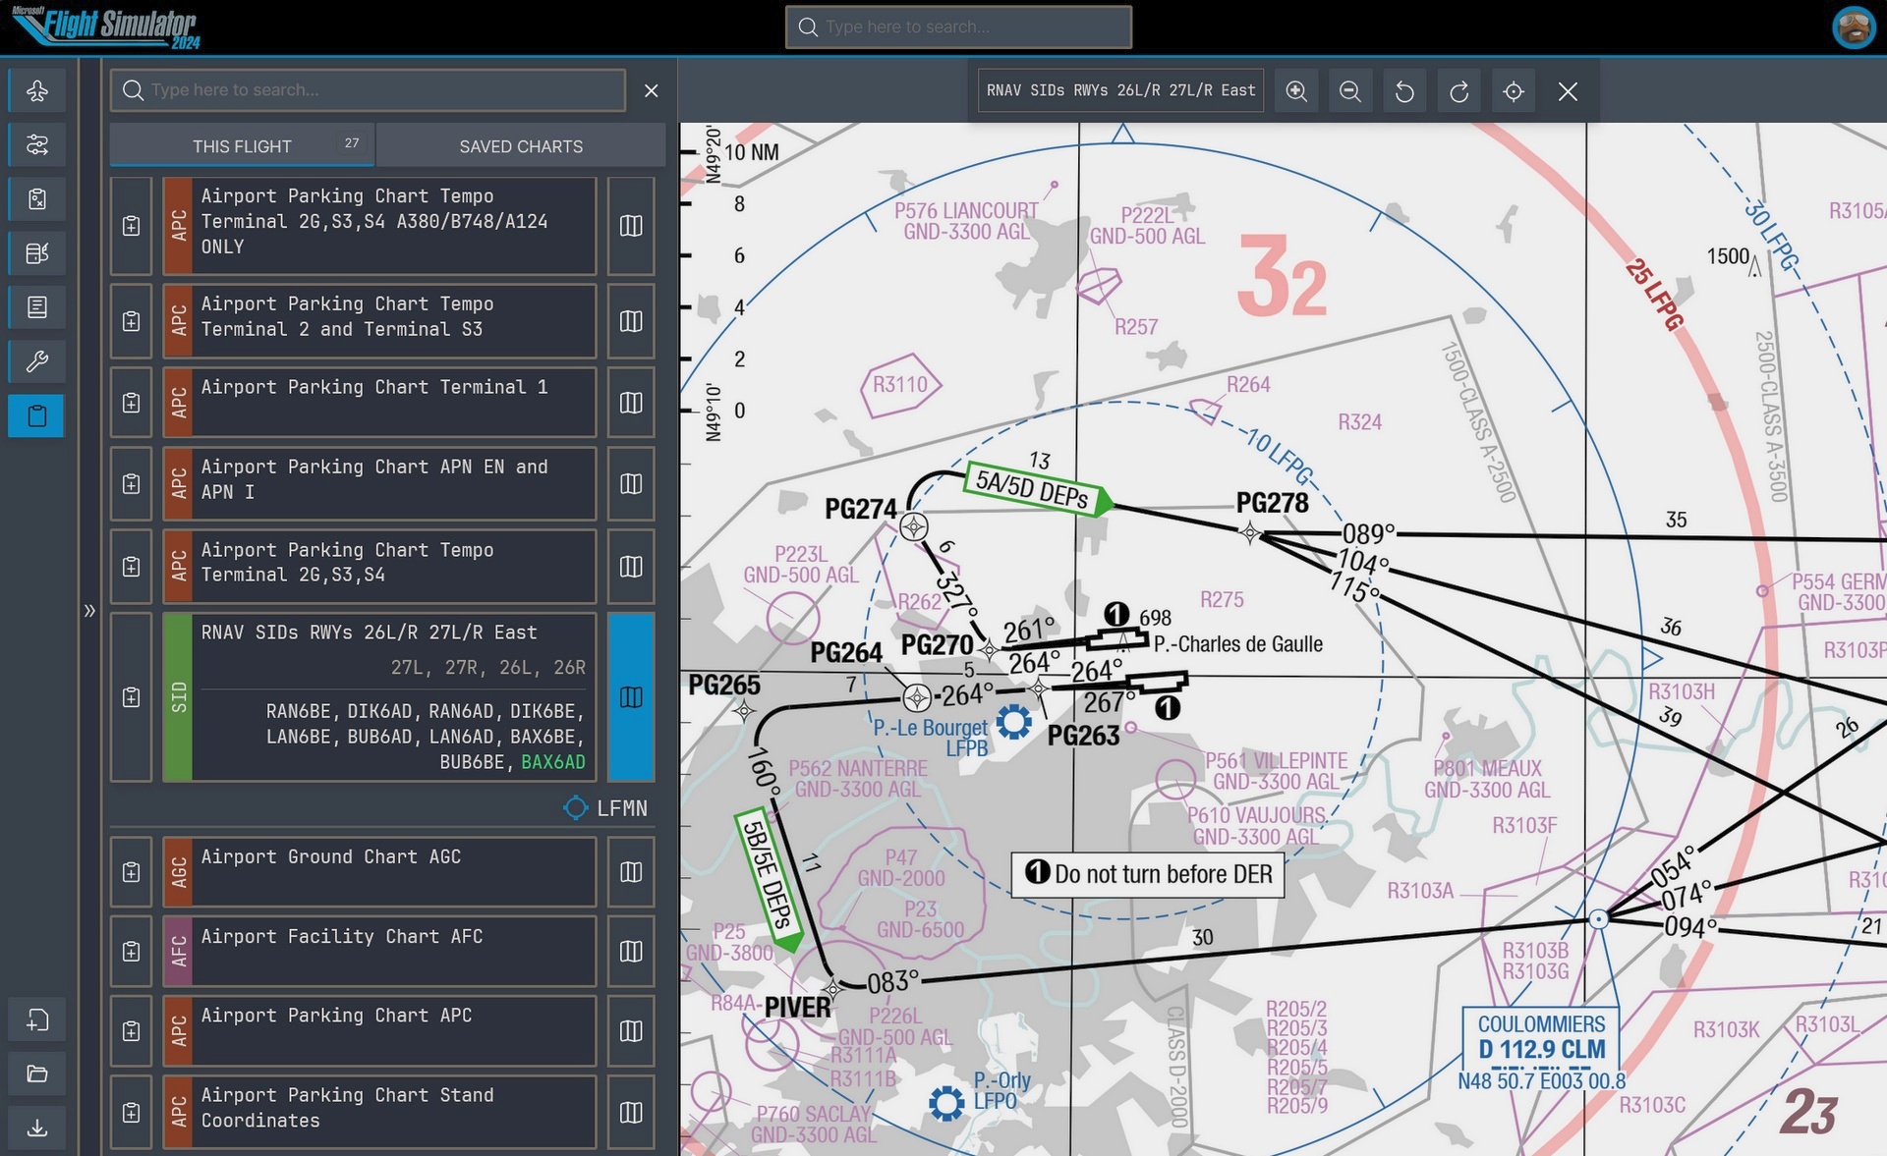Click the highlighted BAX6AD procedure name
1887x1156 pixels.
[552, 762]
